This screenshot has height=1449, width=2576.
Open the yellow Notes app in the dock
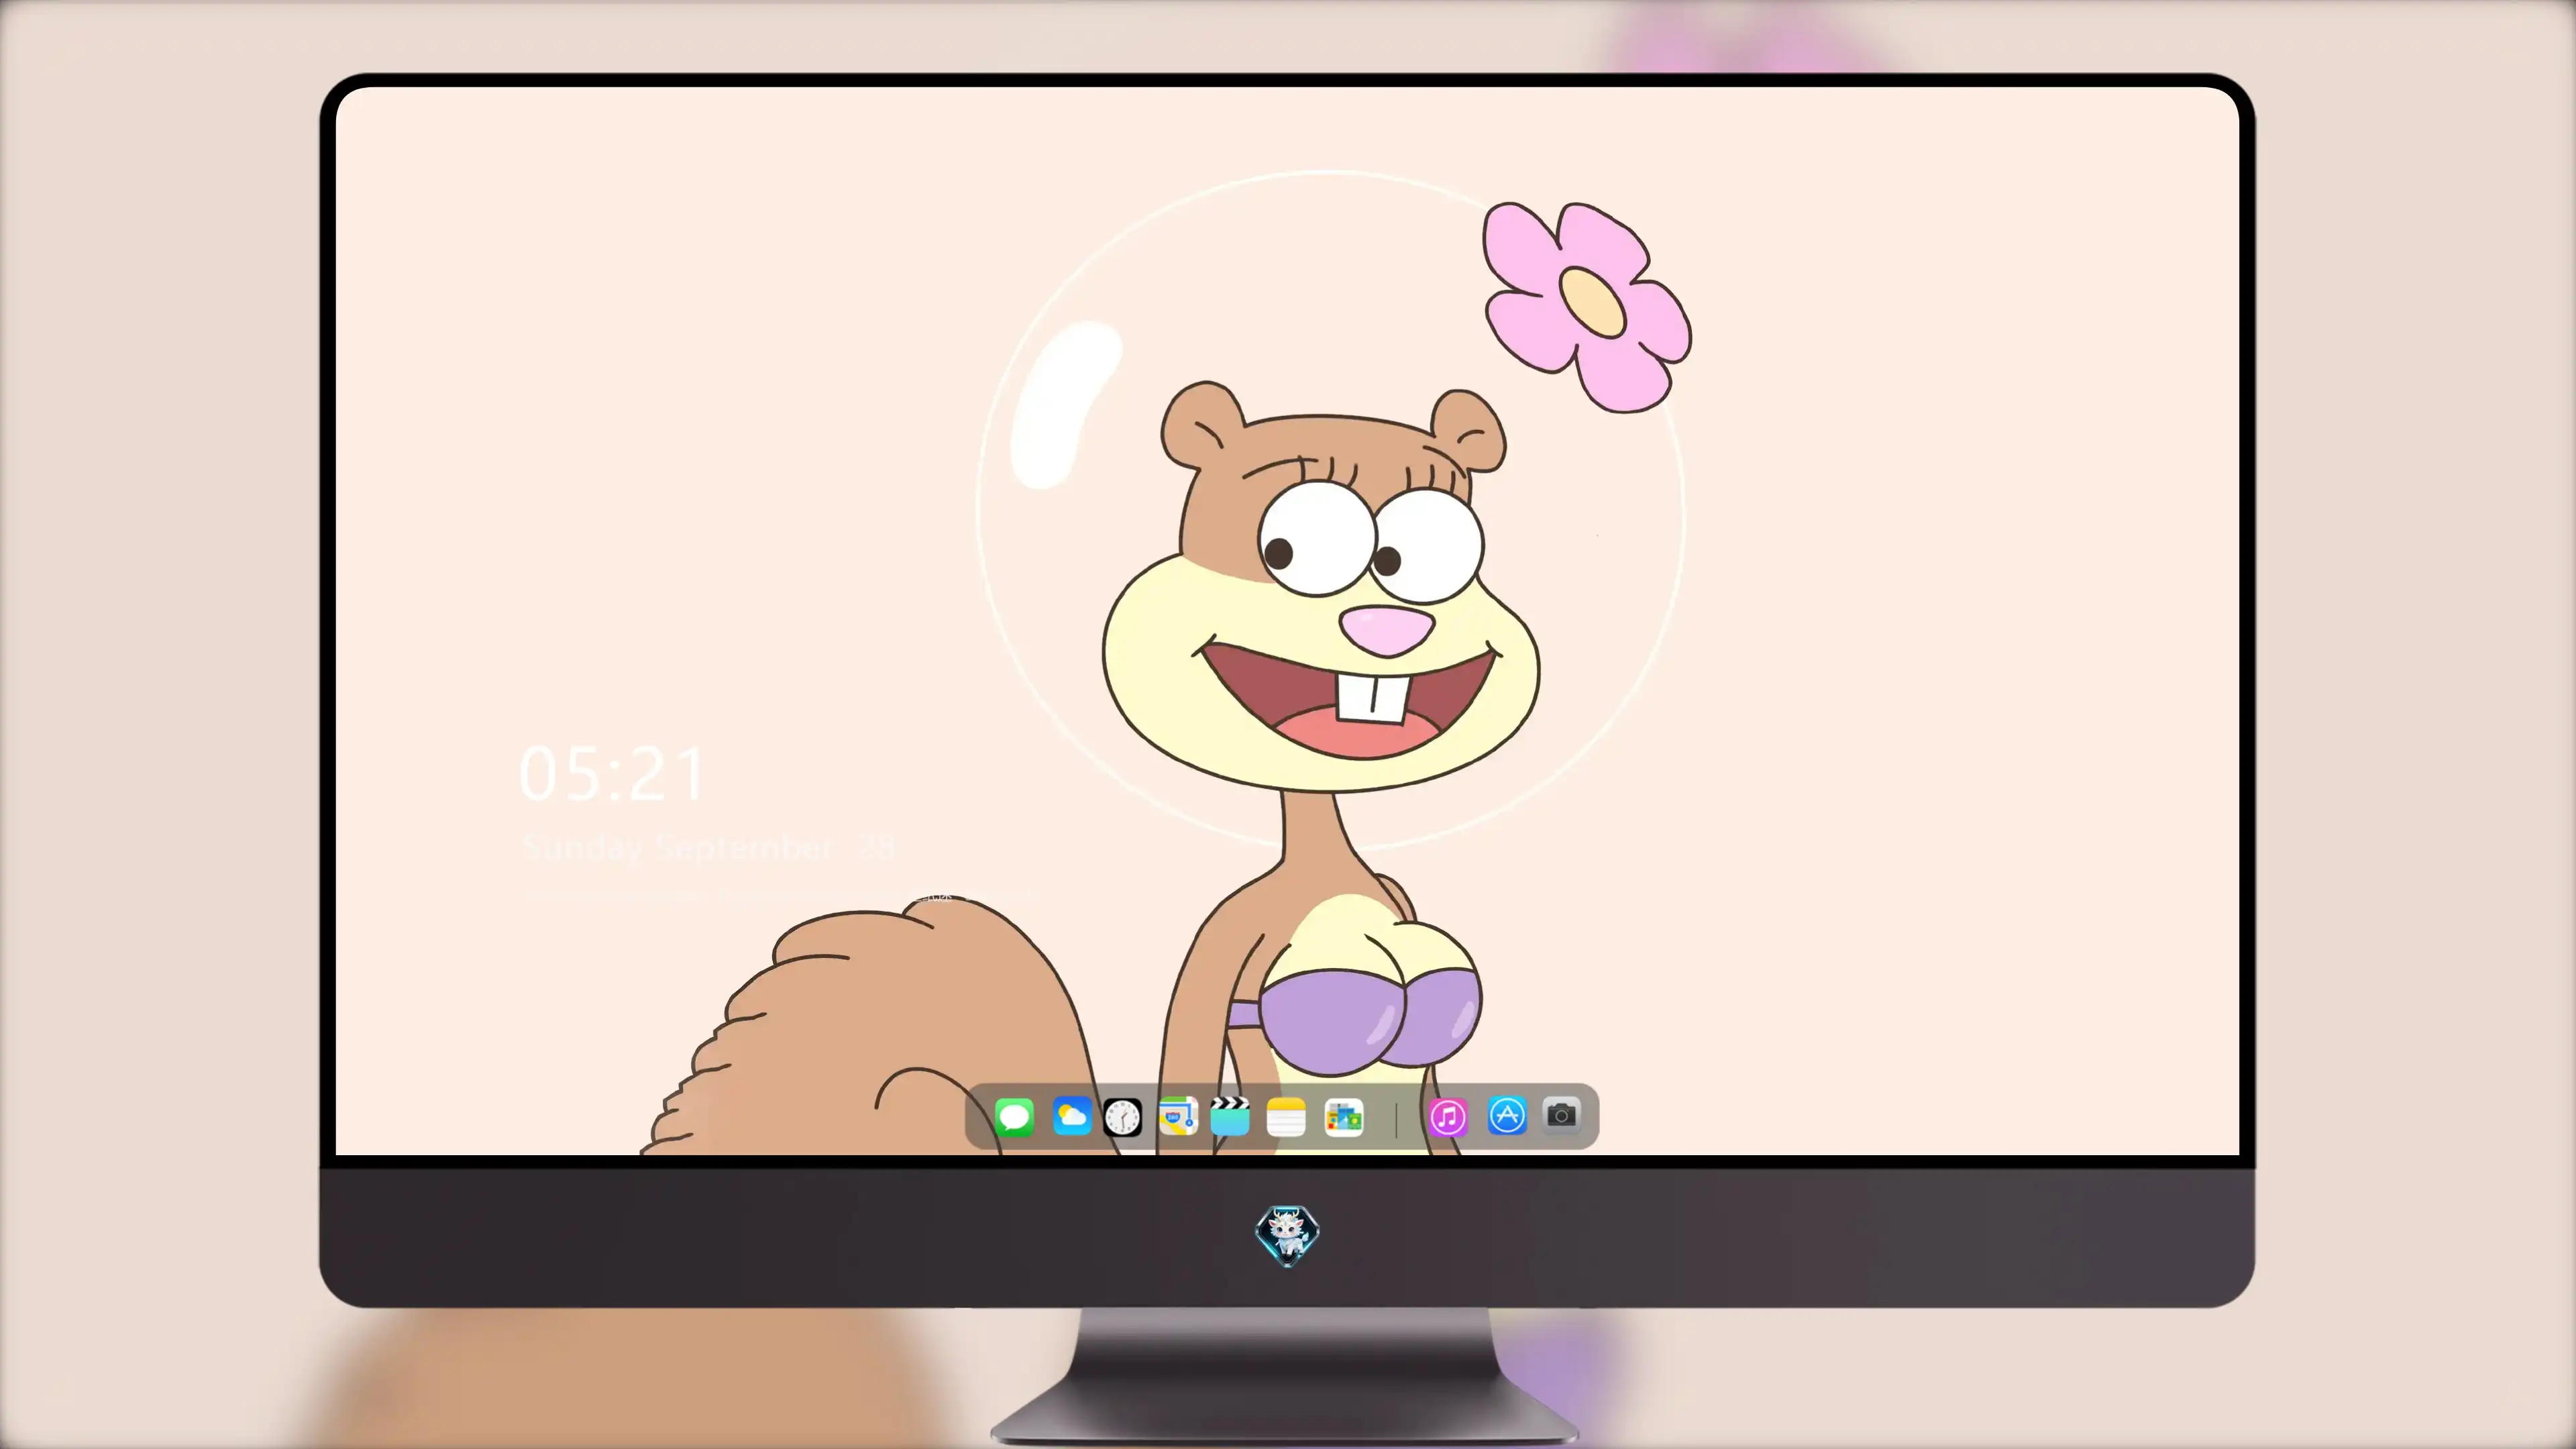1286,1117
